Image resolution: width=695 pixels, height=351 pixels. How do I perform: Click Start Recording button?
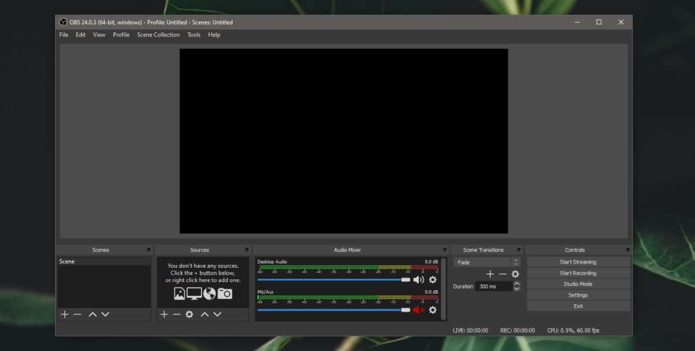point(578,273)
